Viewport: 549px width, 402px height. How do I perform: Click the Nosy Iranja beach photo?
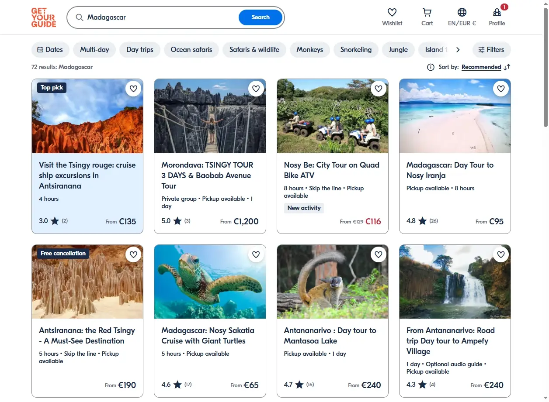(455, 116)
